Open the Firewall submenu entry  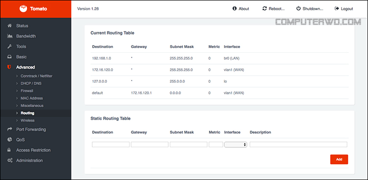point(27,91)
